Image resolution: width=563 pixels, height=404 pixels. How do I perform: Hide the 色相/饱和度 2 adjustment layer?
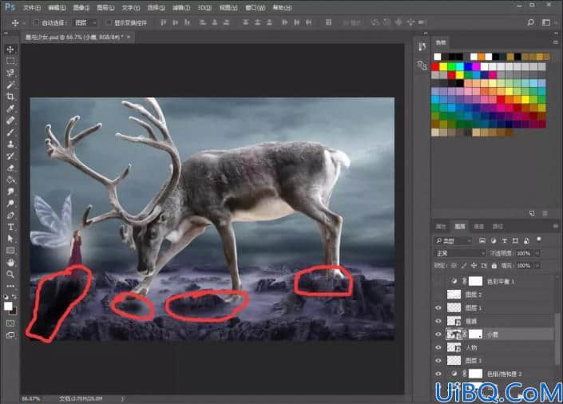click(438, 374)
